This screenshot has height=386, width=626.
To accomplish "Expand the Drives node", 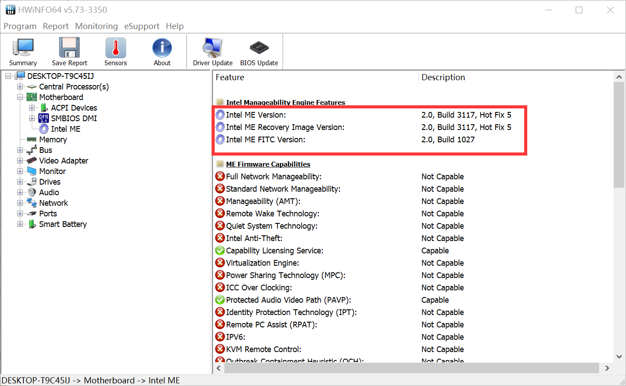I will (20, 182).
